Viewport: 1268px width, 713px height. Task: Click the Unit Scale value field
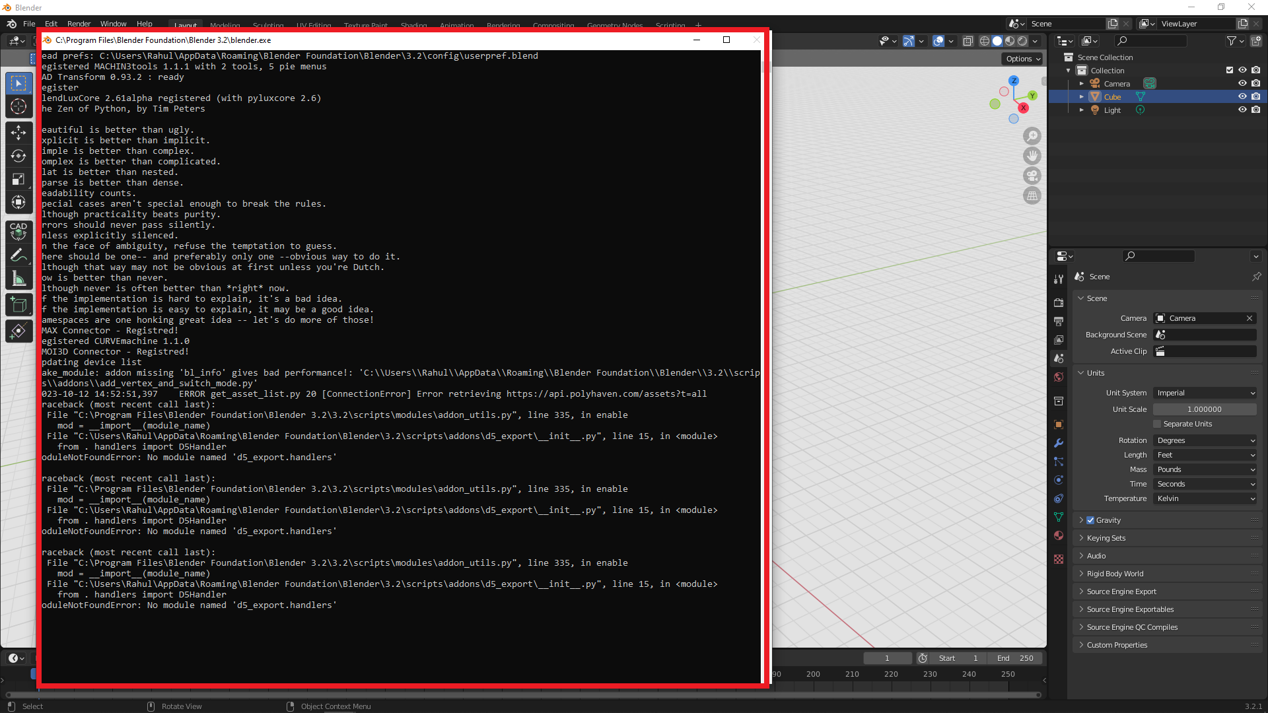click(x=1205, y=409)
